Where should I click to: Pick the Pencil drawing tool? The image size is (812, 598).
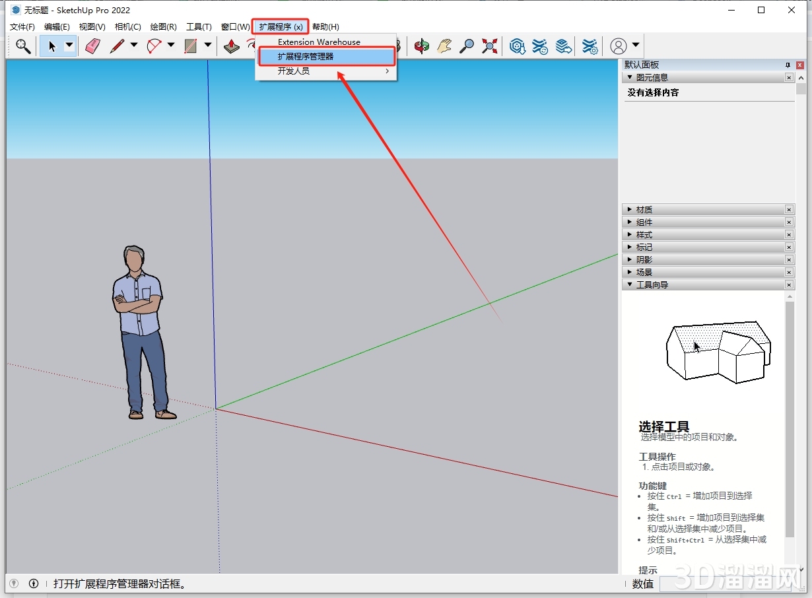117,46
